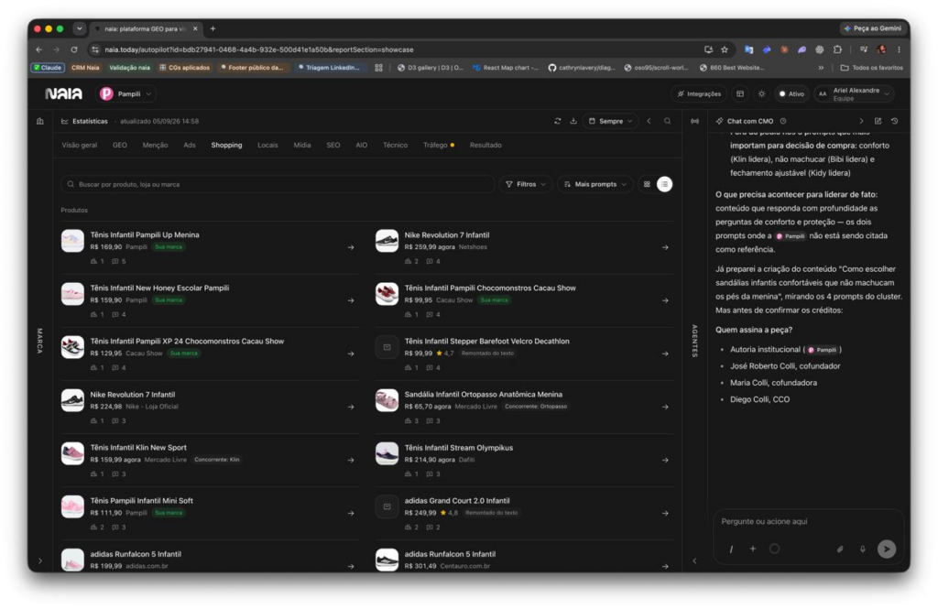Switch to the Mídia tab
The image size is (938, 609).
tap(302, 146)
